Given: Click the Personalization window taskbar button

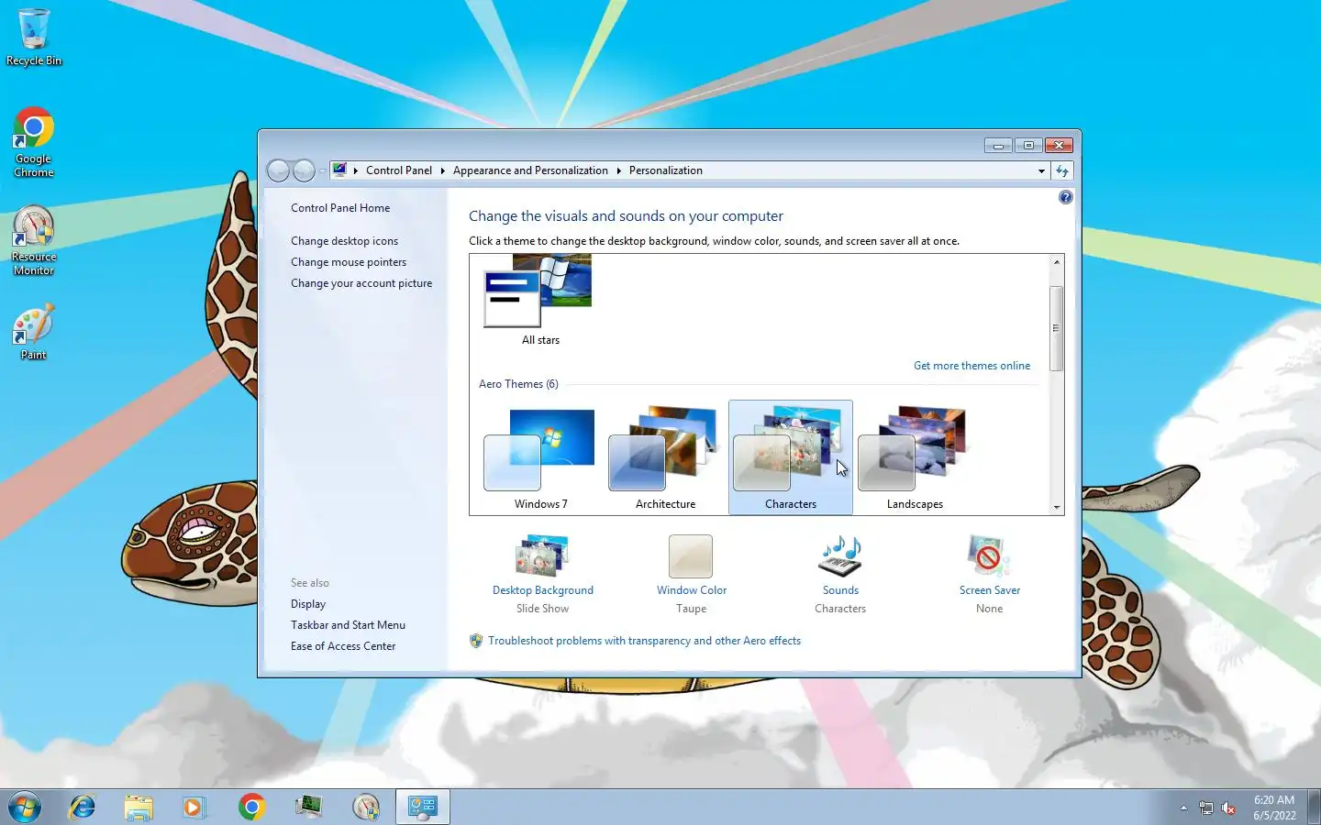Looking at the screenshot, I should click(423, 807).
